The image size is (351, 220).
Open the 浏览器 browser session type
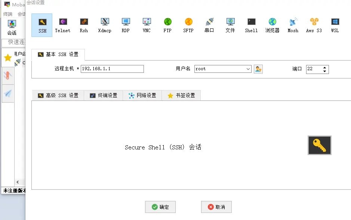tap(272, 25)
